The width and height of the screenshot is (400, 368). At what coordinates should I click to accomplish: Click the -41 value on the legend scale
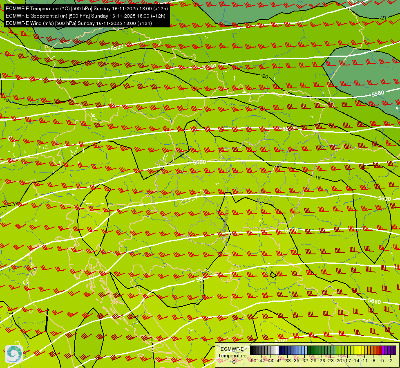coord(279,361)
